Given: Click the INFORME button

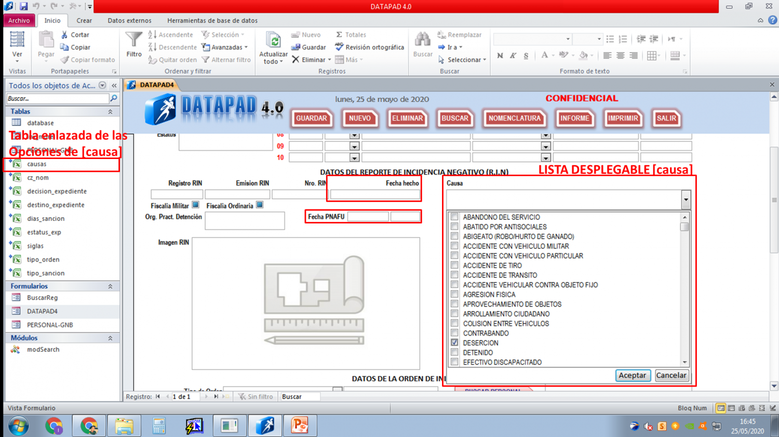Looking at the screenshot, I should pyautogui.click(x=575, y=118).
